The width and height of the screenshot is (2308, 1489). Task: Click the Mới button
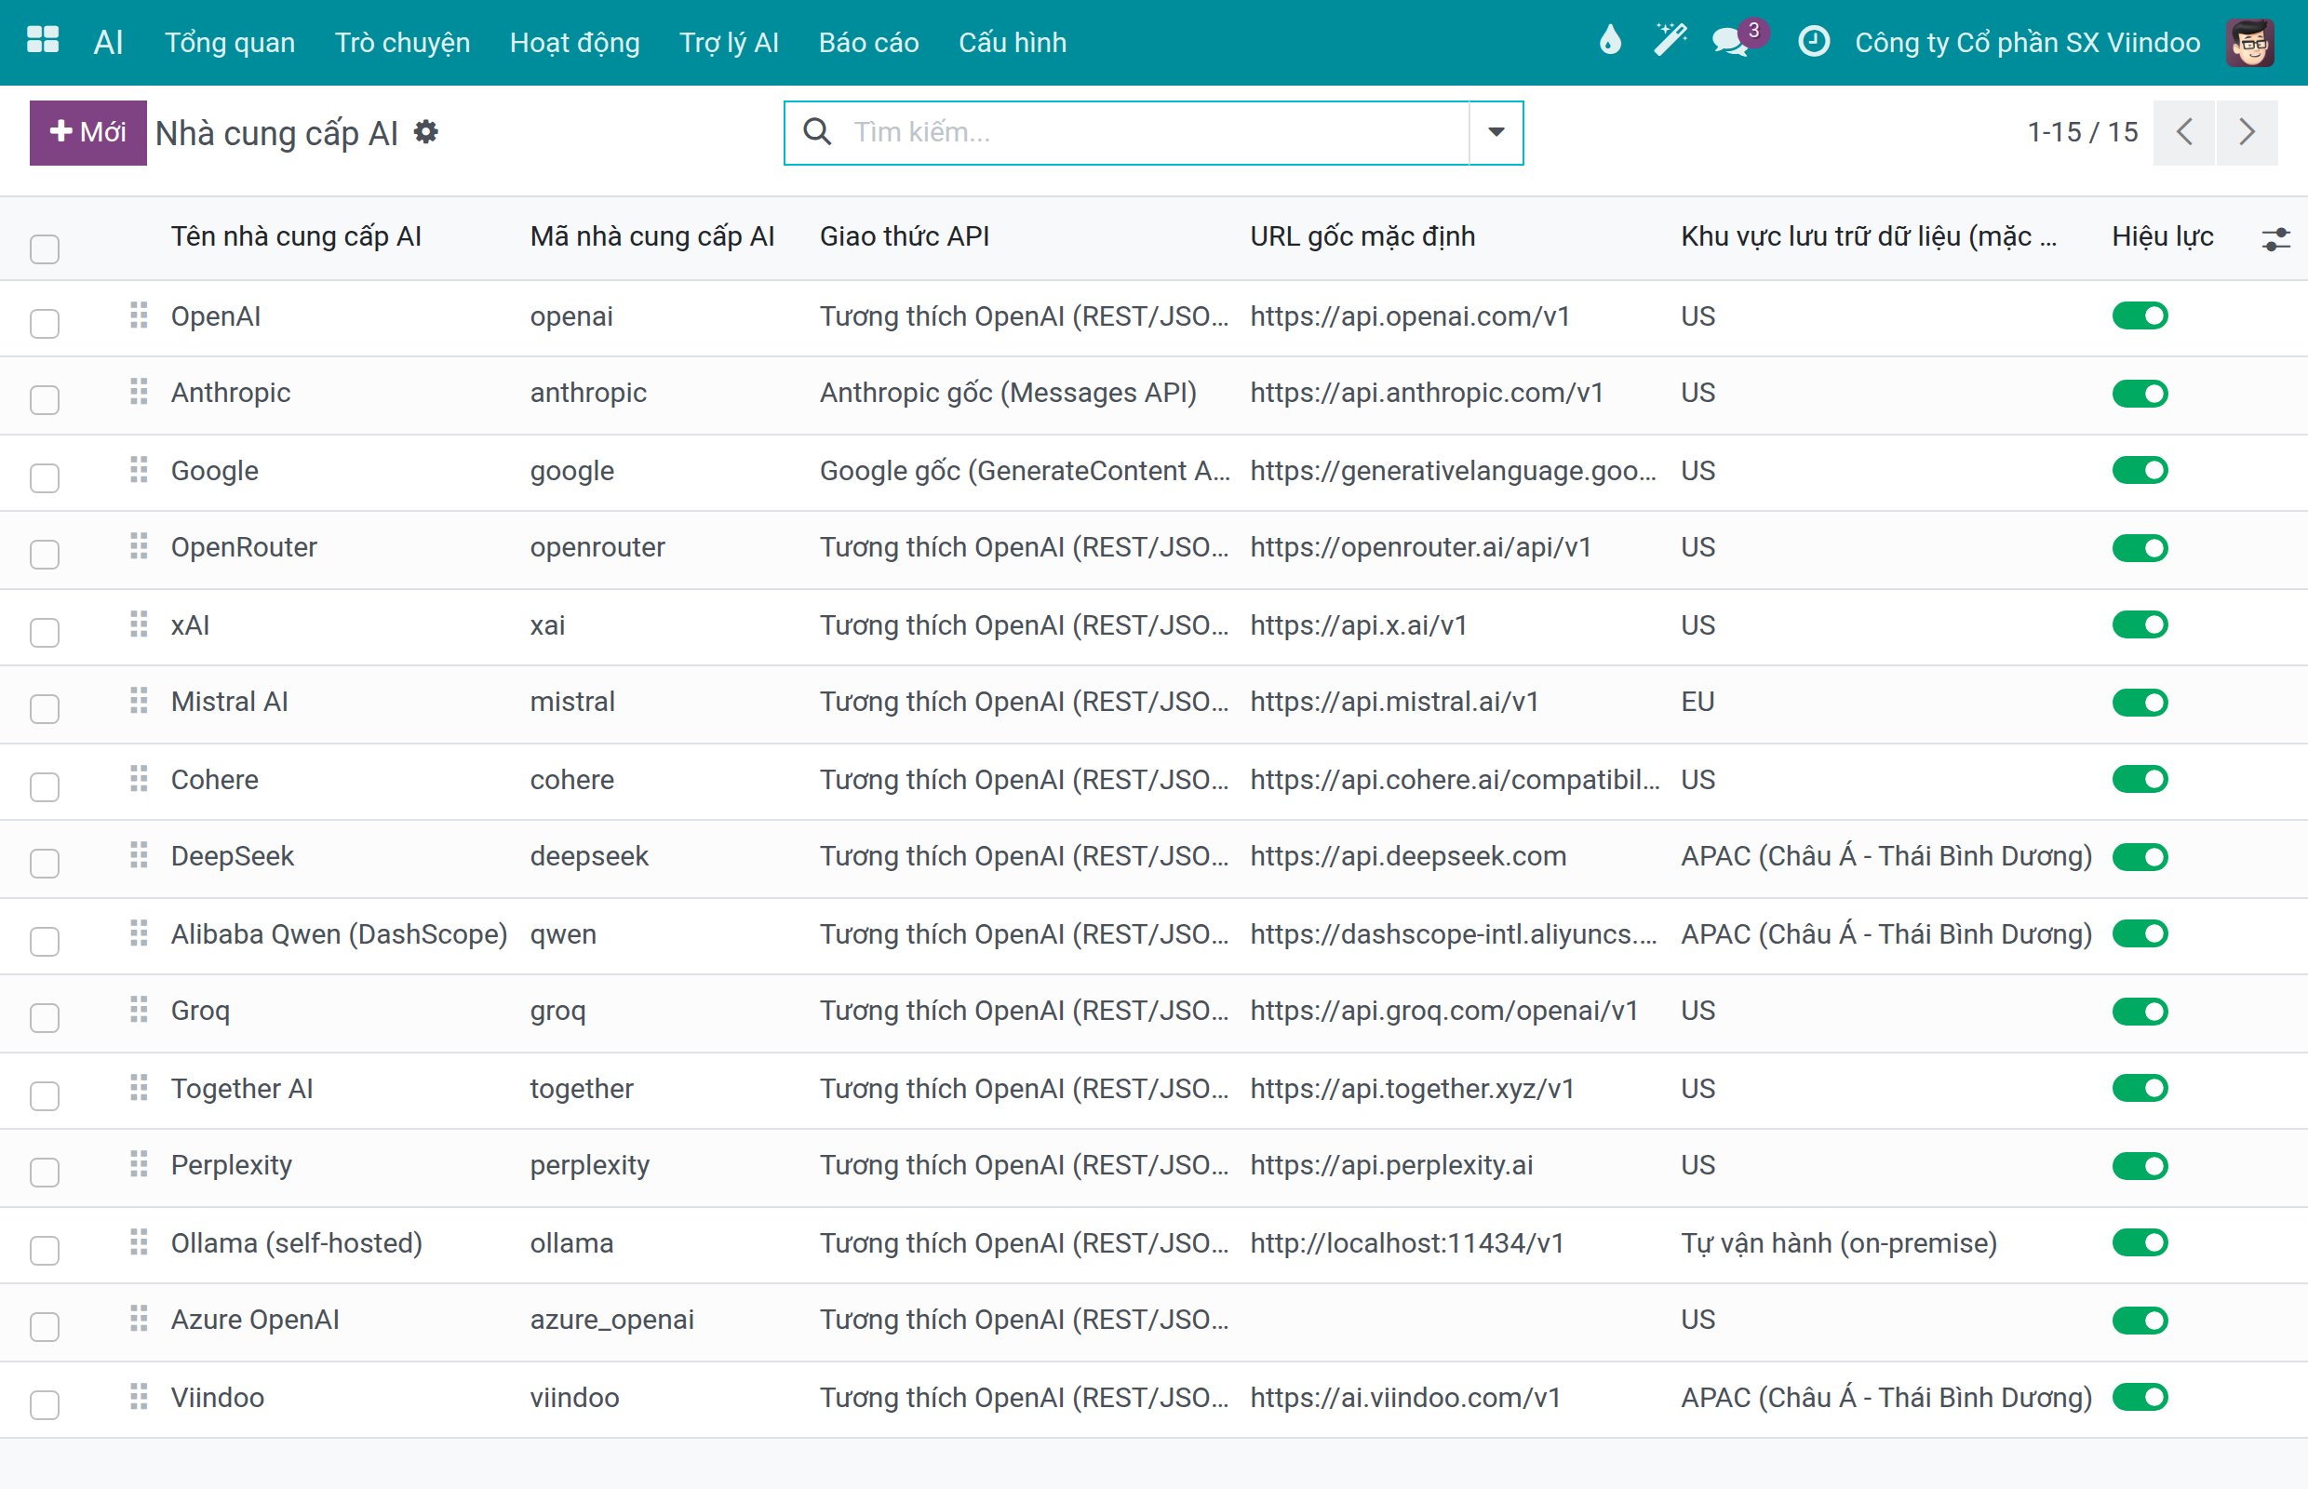click(x=88, y=132)
